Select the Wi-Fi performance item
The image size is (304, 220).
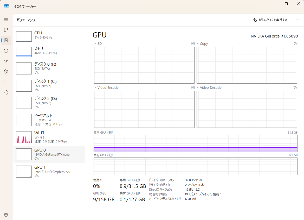pos(49,137)
